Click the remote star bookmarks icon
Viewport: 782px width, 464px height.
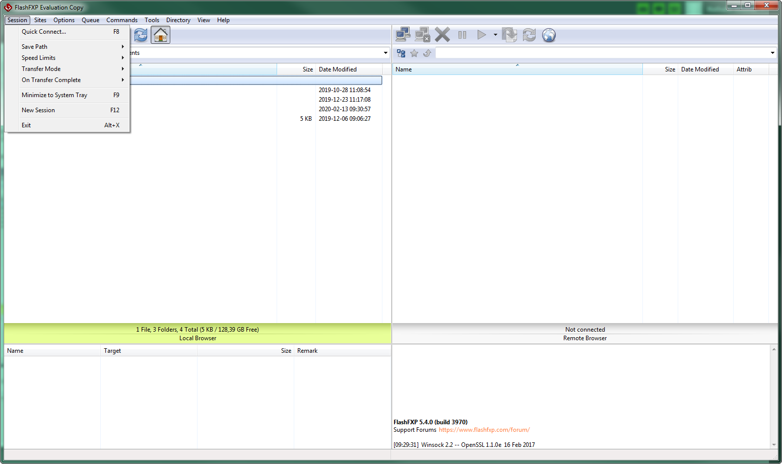pos(414,53)
